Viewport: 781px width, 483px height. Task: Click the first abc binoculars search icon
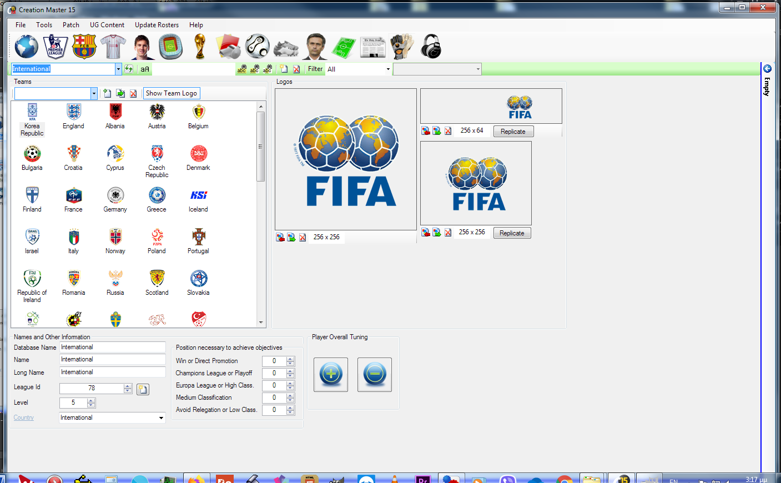click(241, 69)
